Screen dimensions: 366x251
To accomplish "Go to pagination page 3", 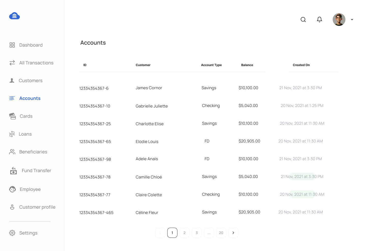I will tap(197, 233).
